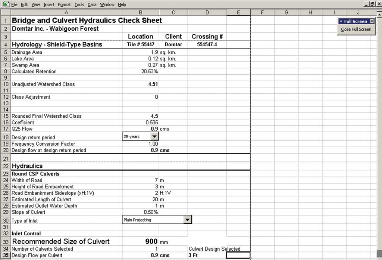Screen dimensions: 382x260
Task: Select the Lake Area value 0.12
Action: [141, 59]
